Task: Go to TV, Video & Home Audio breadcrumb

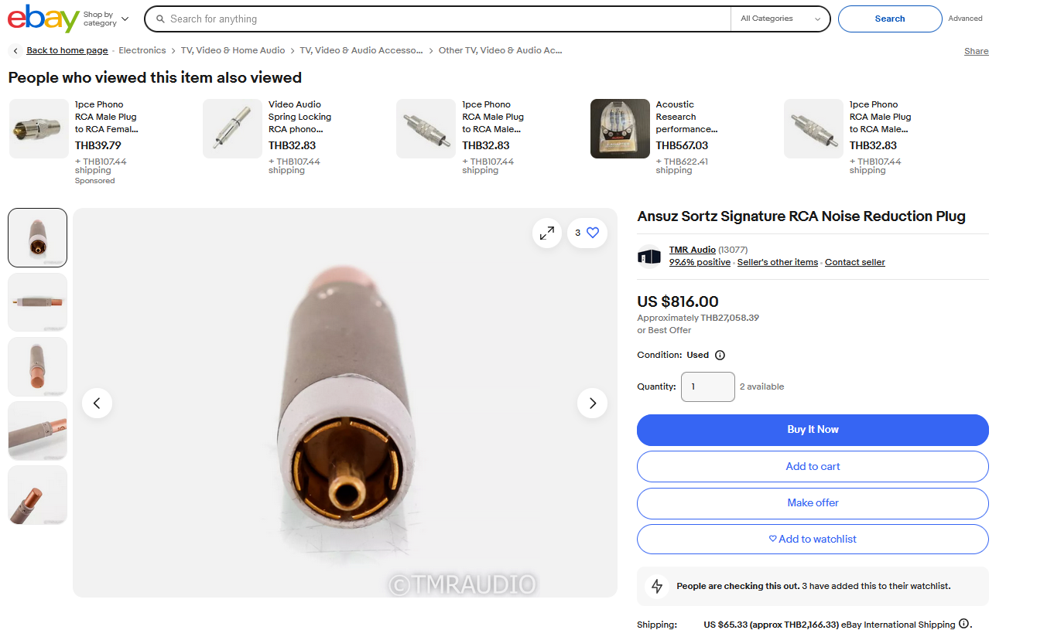Action: (233, 50)
